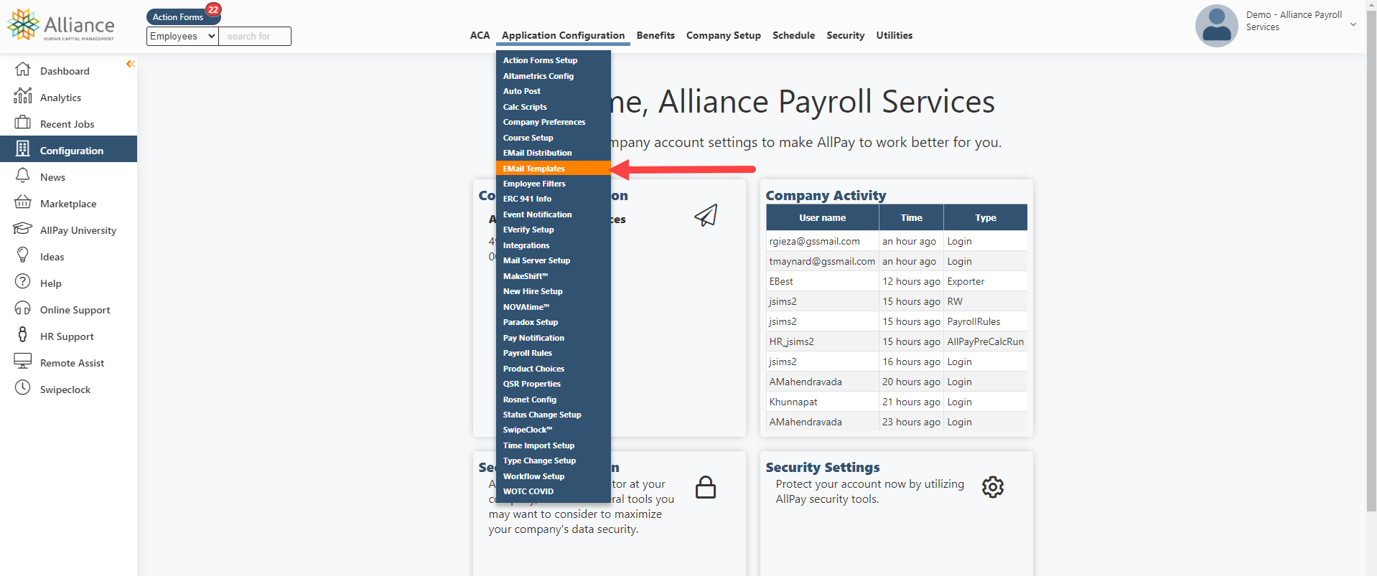Select Altametrics Config menu entry
Screen dimensions: 1377x576
[553, 76]
